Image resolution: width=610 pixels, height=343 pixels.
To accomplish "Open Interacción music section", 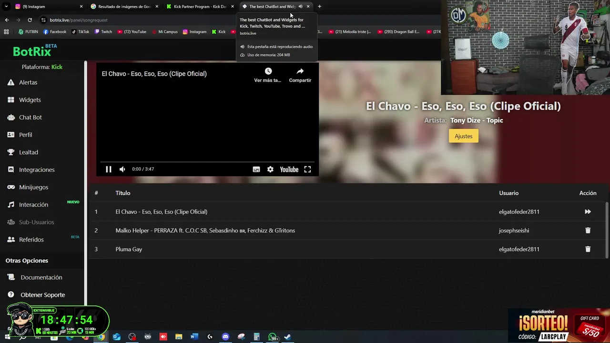I will tap(33, 204).
